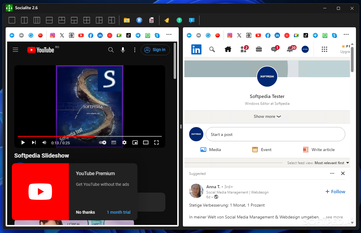Click the yellow bell notification icon

coord(167,20)
